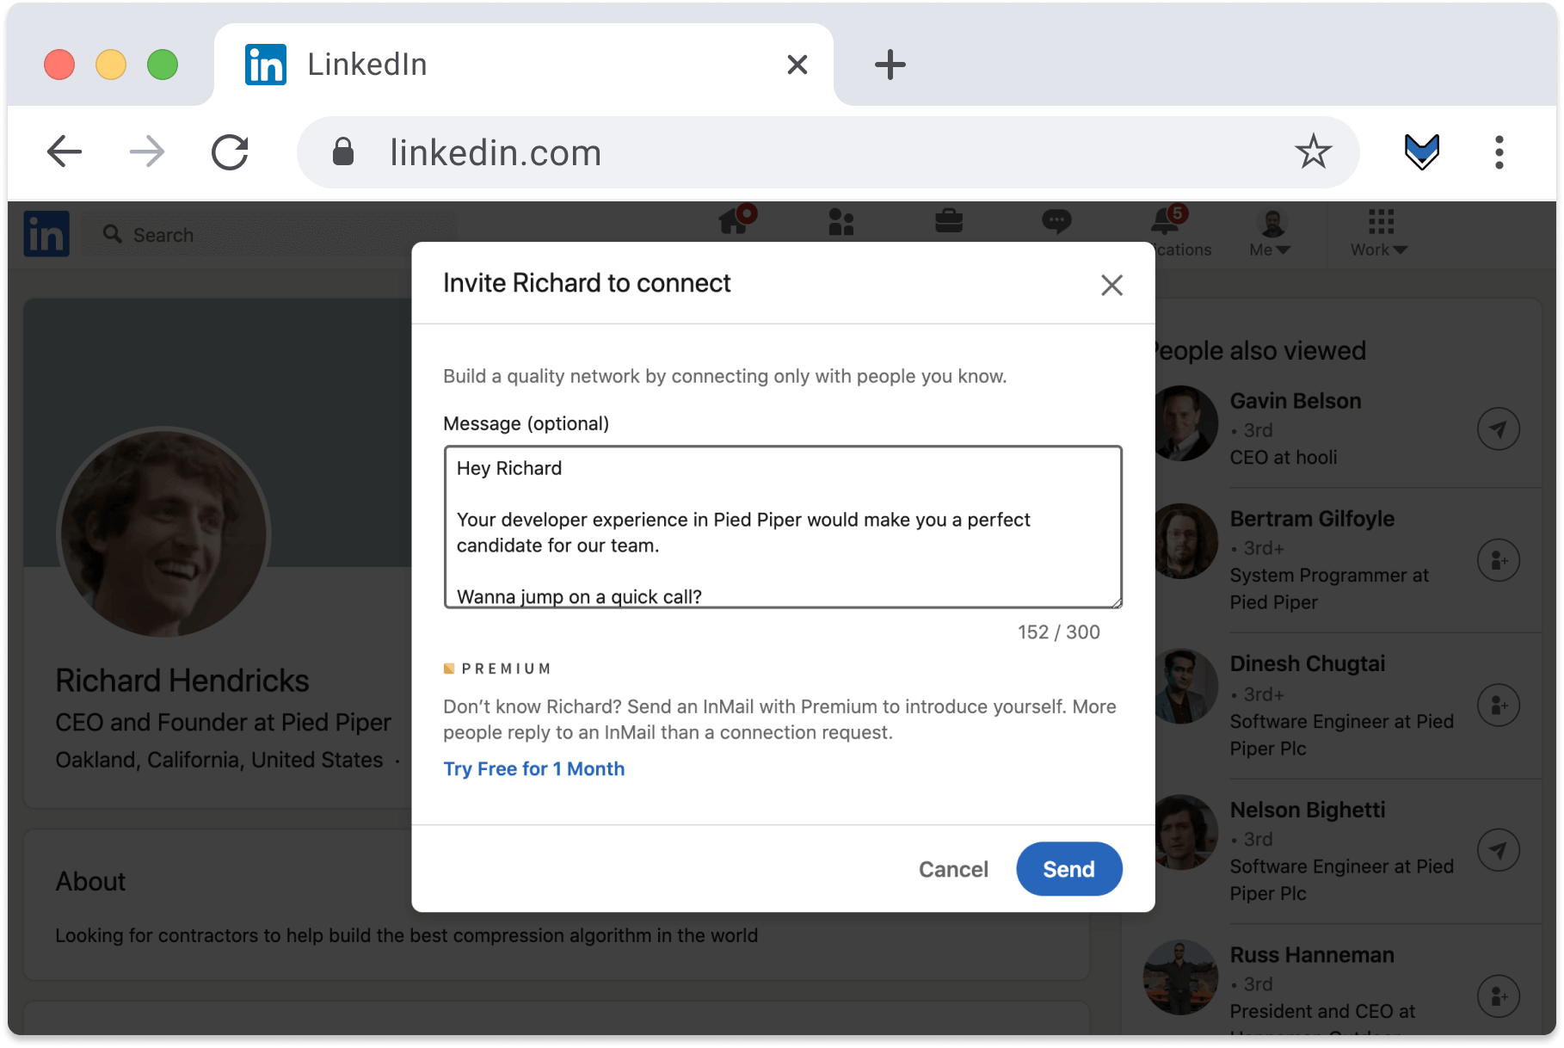The height and width of the screenshot is (1048, 1564).
Task: Click the padlock icon in address bar
Action: (343, 152)
